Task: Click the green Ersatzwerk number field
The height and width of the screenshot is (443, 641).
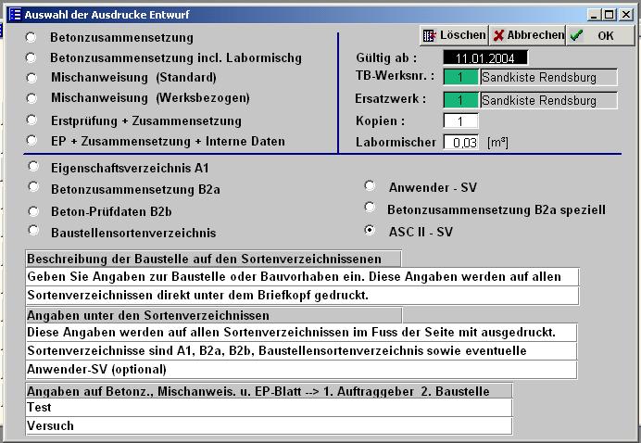Action: pyautogui.click(x=460, y=99)
